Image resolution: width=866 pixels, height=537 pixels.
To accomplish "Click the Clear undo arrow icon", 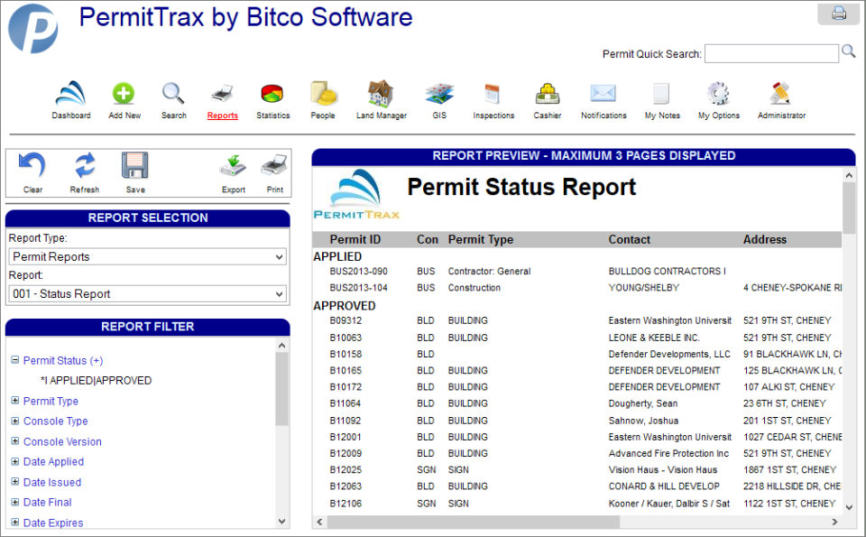I will pos(32,165).
